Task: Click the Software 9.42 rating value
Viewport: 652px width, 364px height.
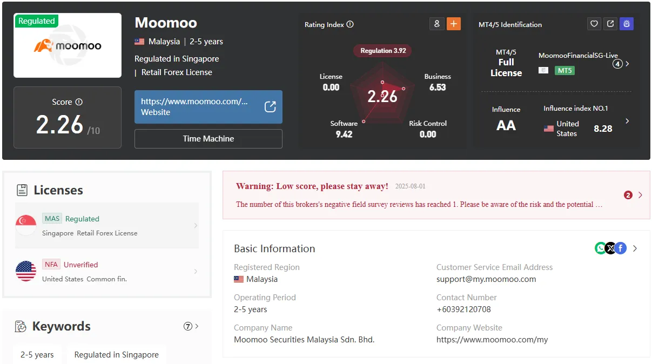Action: pyautogui.click(x=344, y=134)
